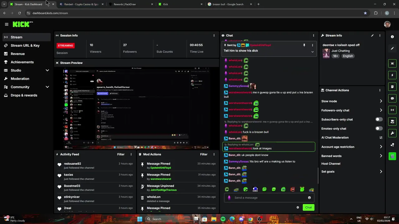399x224 pixels.
Task: Click the browser address bar URL
Action: click(x=50, y=13)
